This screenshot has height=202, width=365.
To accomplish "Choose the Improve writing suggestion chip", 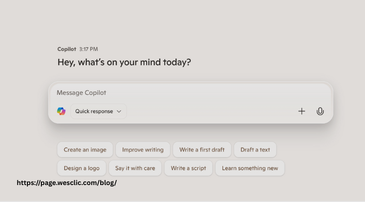I will coord(143,150).
